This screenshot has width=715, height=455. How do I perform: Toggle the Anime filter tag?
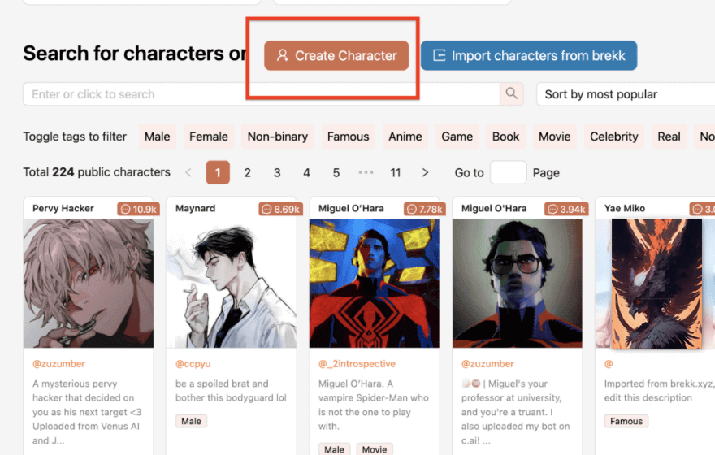(405, 136)
